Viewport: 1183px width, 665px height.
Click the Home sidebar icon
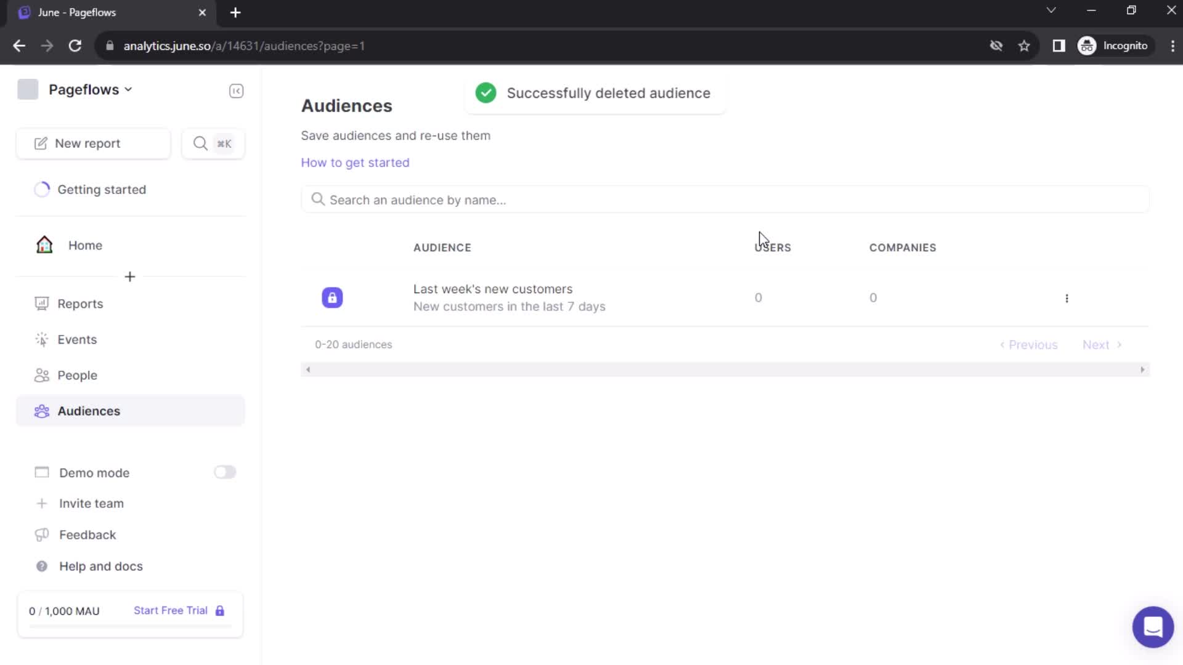click(43, 244)
